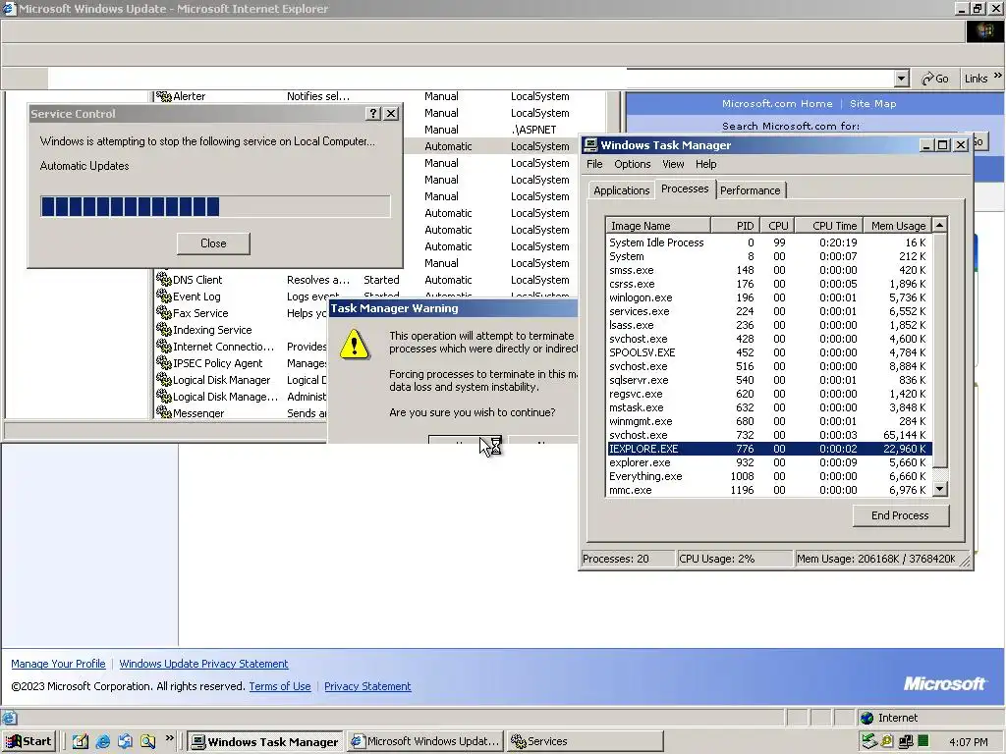Switch to the Performance tab
The image size is (1006, 754).
(x=750, y=190)
